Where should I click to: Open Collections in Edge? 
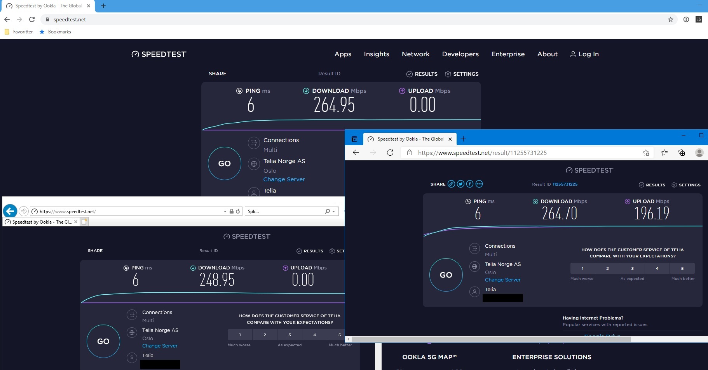tap(682, 153)
